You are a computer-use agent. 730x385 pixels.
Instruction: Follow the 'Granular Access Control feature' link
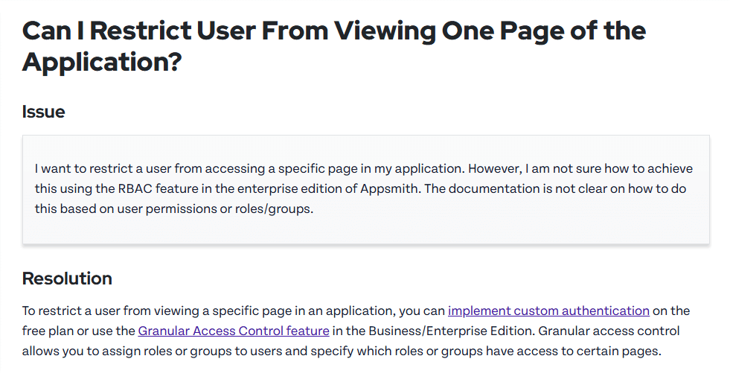click(234, 331)
